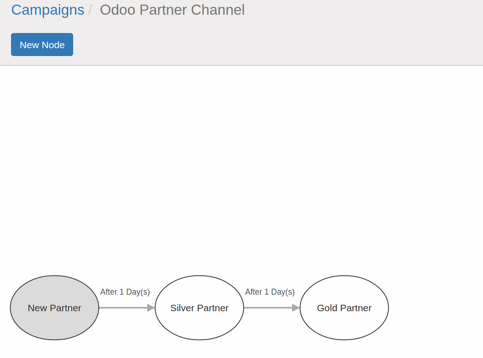Click 'After 1 Day(s)' label after Silver Partner
Screen dimensions: 483x358
pyautogui.click(x=270, y=292)
